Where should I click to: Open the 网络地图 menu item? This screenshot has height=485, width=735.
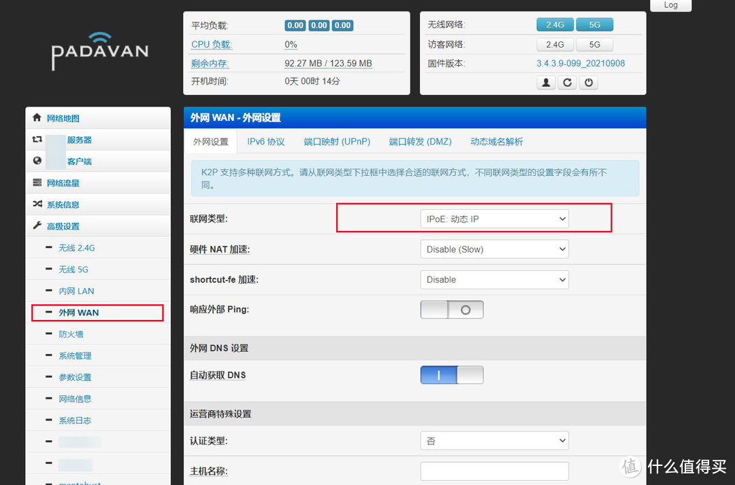98,118
